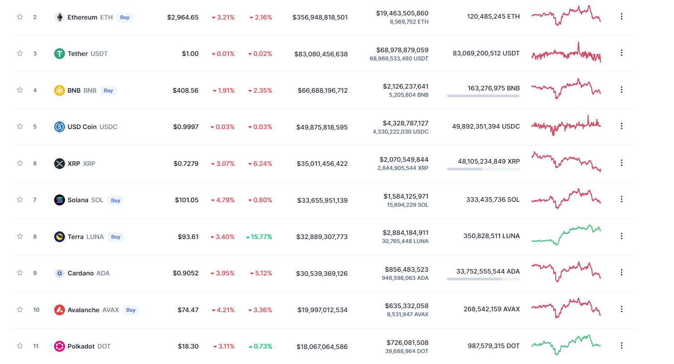The image size is (674, 364).
Task: Click the USD Coin logo icon
Action: pyautogui.click(x=60, y=127)
